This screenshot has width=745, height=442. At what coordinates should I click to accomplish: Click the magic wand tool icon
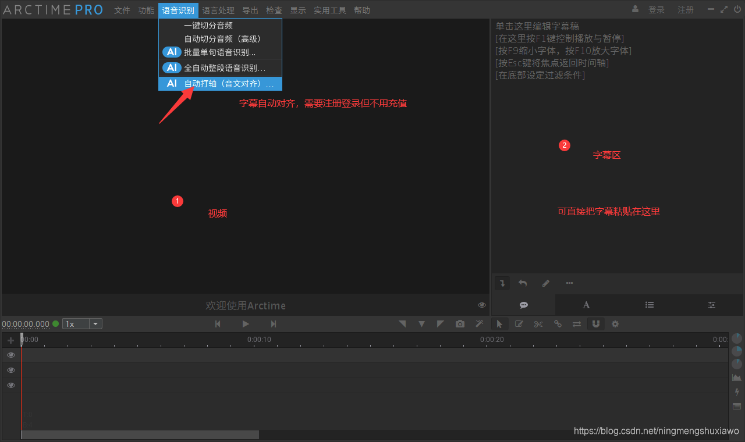click(x=479, y=324)
